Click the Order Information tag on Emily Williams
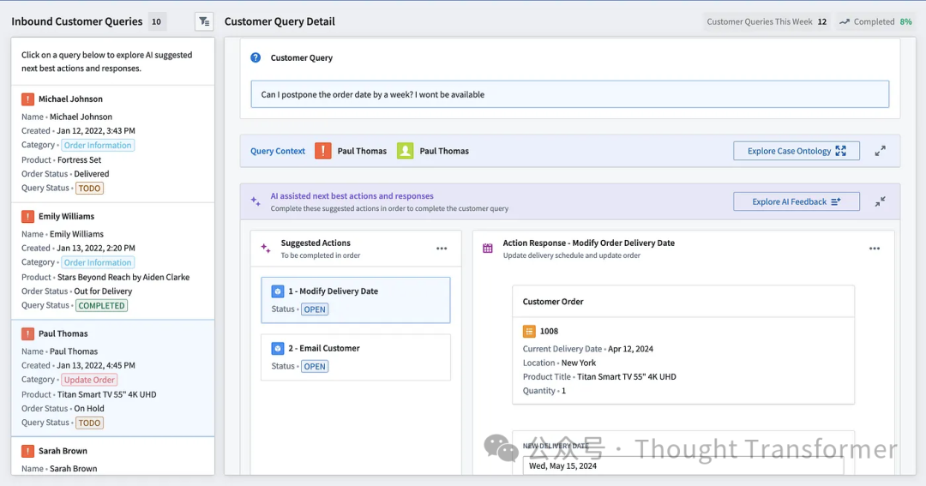This screenshot has height=486, width=926. point(98,263)
